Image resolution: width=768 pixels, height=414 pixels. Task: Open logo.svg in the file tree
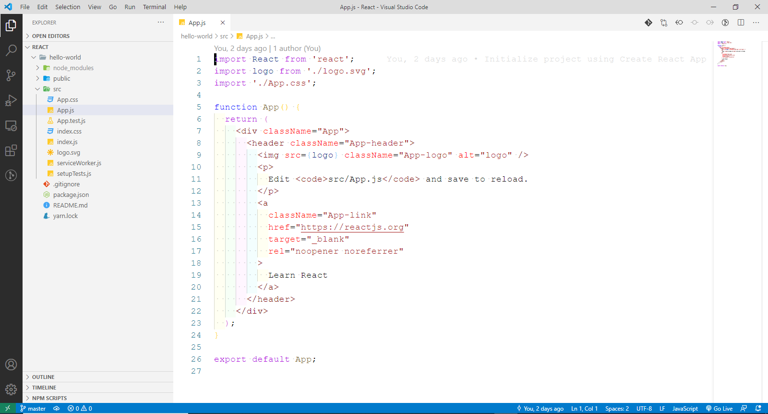[x=98, y=152]
